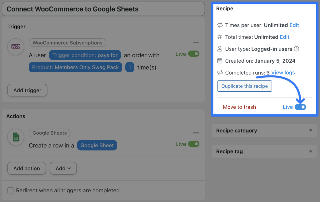The height and width of the screenshot is (202, 320).
Task: Click Duplicate this recipe
Action: (x=244, y=86)
